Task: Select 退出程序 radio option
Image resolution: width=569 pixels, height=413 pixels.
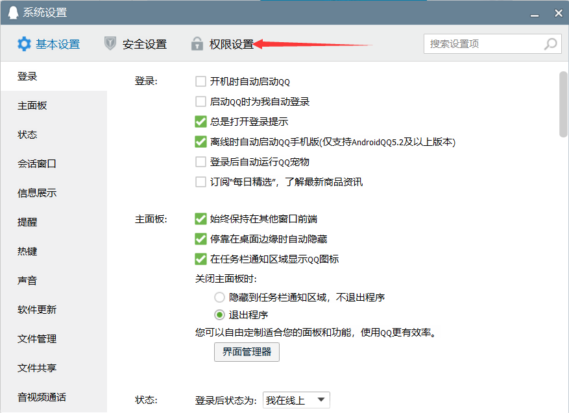Action: pos(219,314)
